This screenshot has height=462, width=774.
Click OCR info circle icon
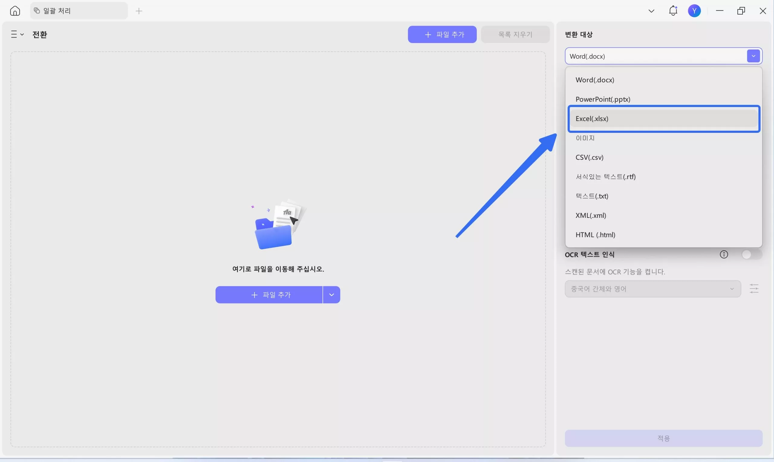tap(724, 255)
